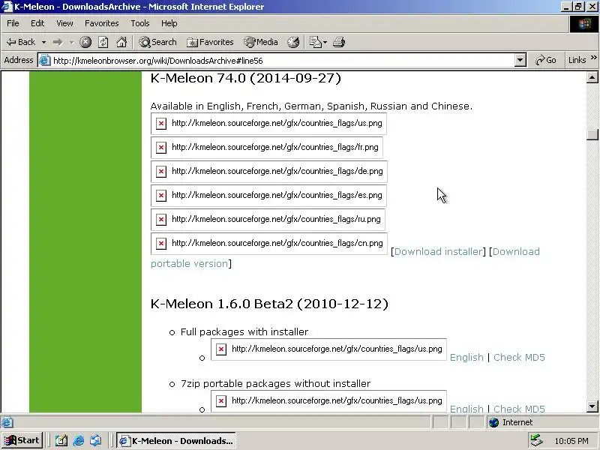The image size is (600, 450).
Task: Click the broken ru.png flag image
Action: pos(268,219)
